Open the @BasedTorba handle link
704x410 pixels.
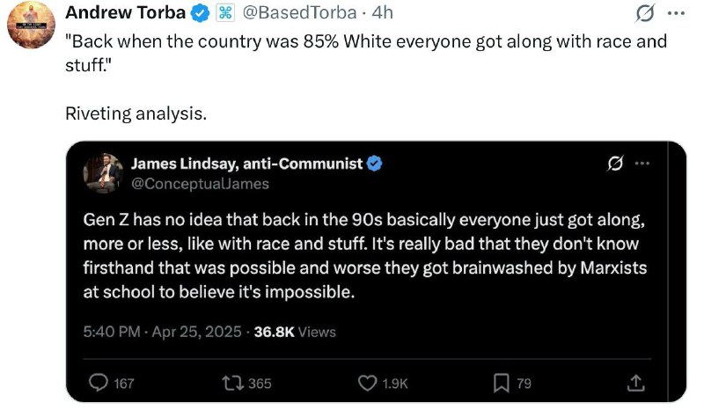pyautogui.click(x=299, y=13)
